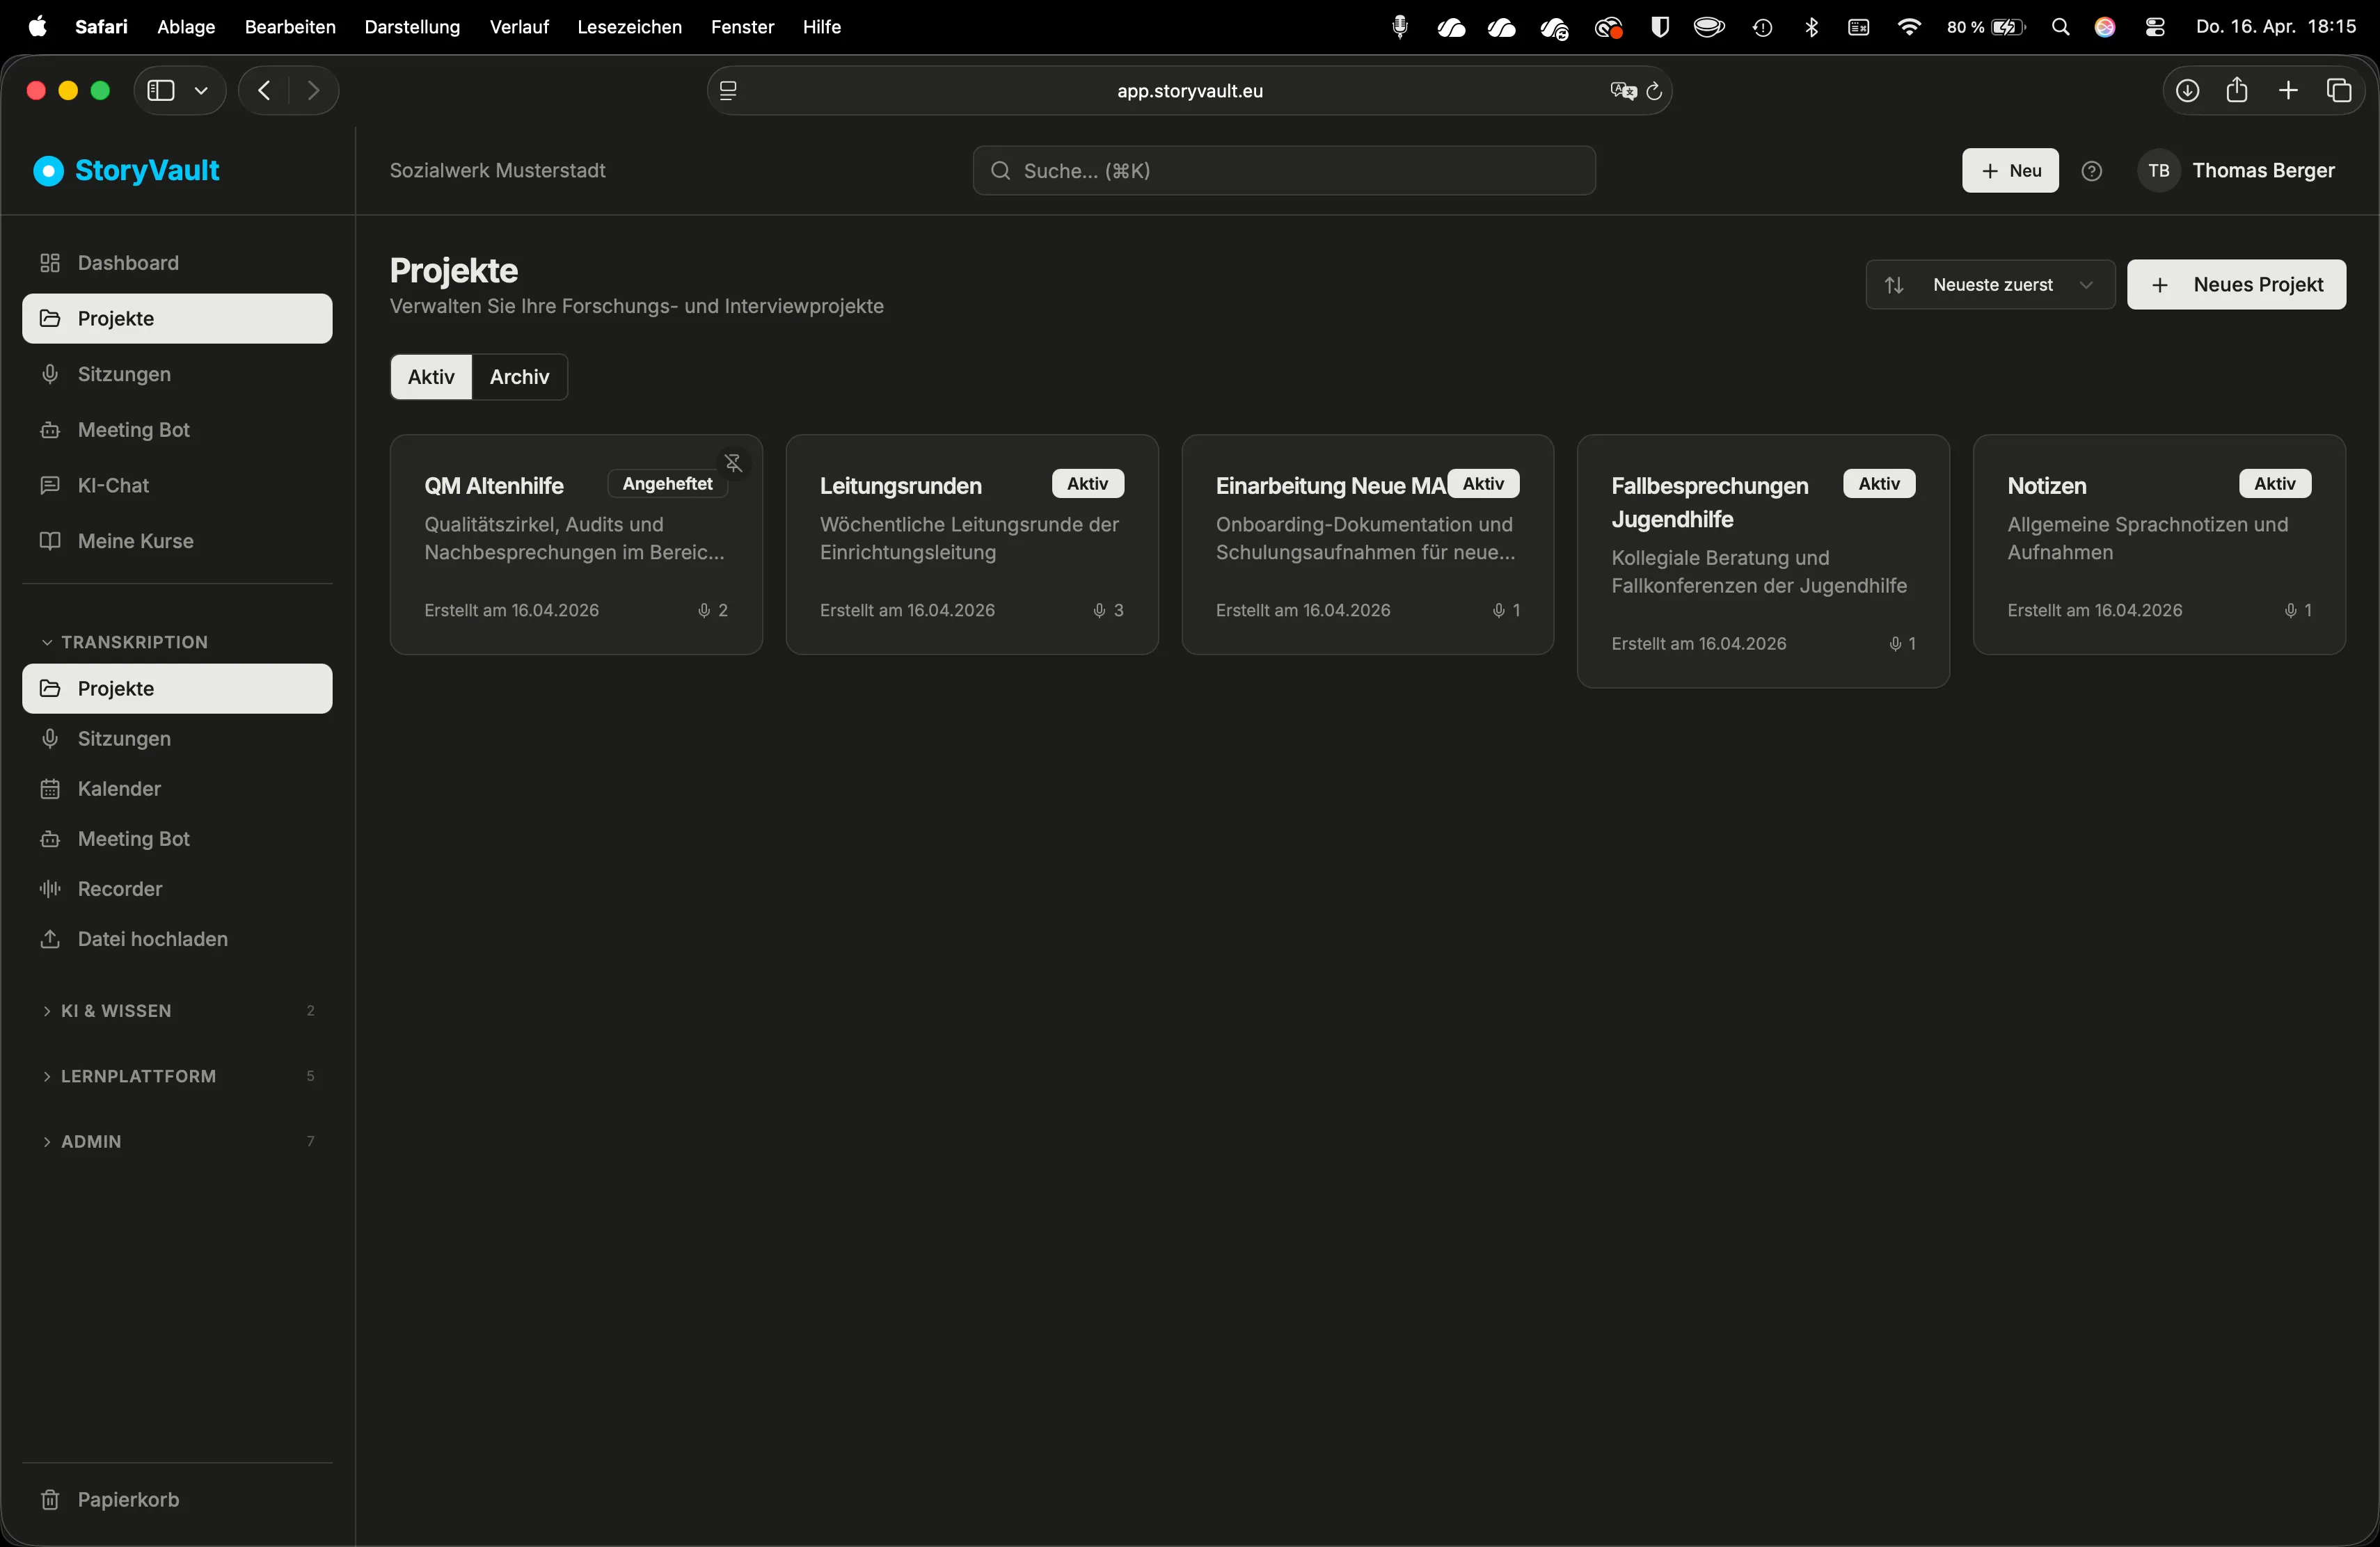Click the Sozialwerk Musterstadt organization name

[497, 171]
